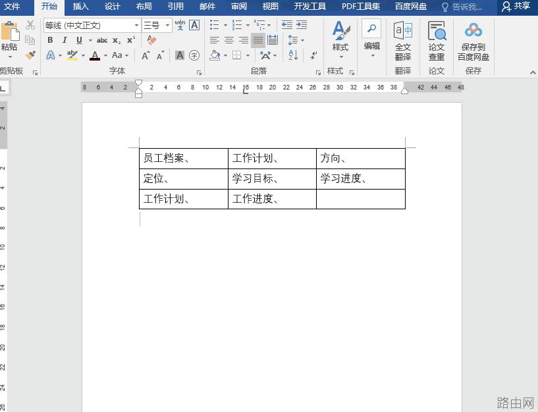Toggle Italic formatting

65,40
